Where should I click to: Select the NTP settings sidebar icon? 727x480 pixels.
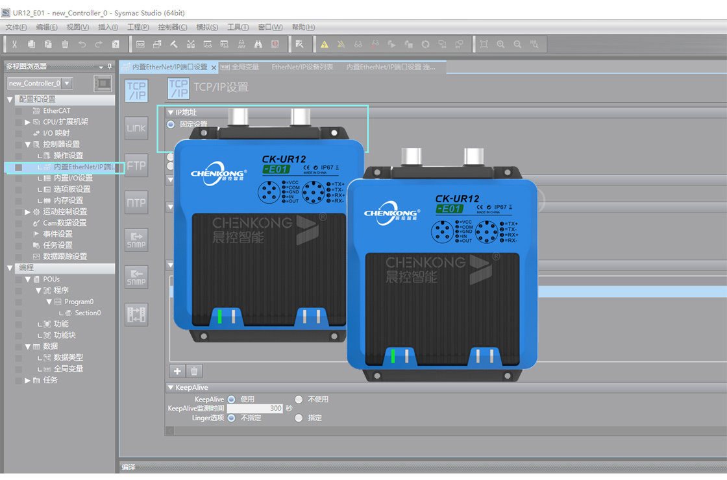[x=136, y=202]
